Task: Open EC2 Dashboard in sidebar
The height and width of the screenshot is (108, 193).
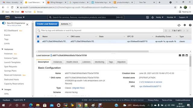Action: 11,31
